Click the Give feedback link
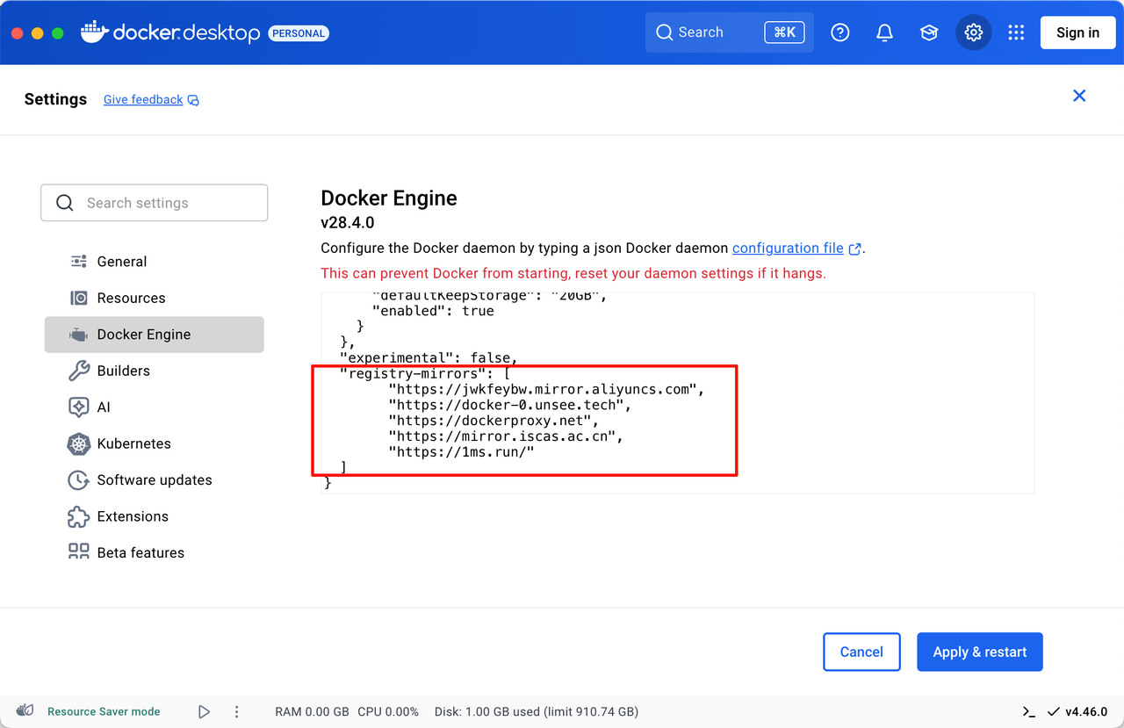Image resolution: width=1124 pixels, height=728 pixels. tap(143, 100)
